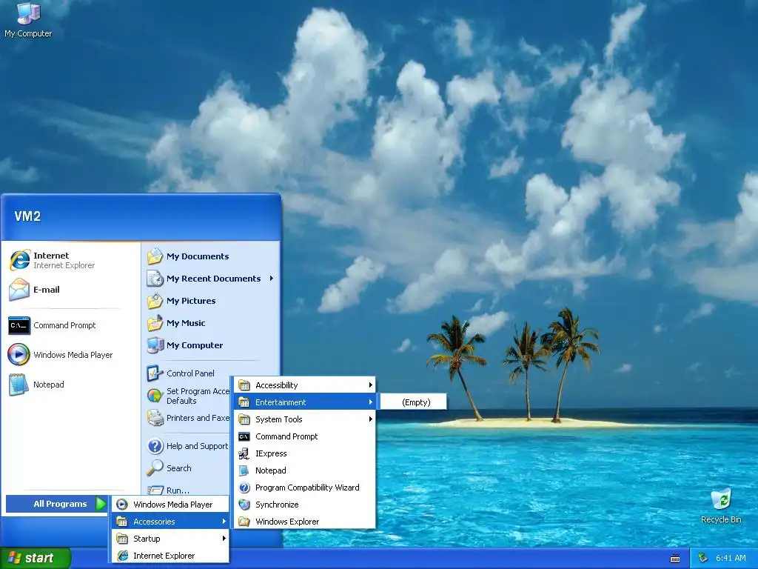
Task: Click the Notepad icon in left pane
Action: 19,385
